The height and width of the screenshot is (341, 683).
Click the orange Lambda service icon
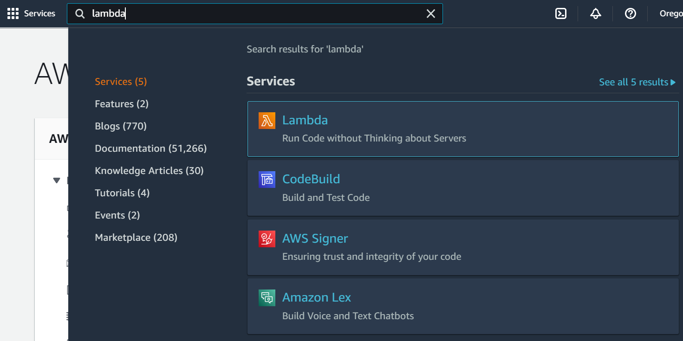click(267, 121)
